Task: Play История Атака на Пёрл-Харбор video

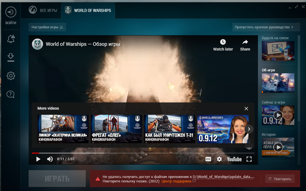Action: pyautogui.click(x=278, y=147)
